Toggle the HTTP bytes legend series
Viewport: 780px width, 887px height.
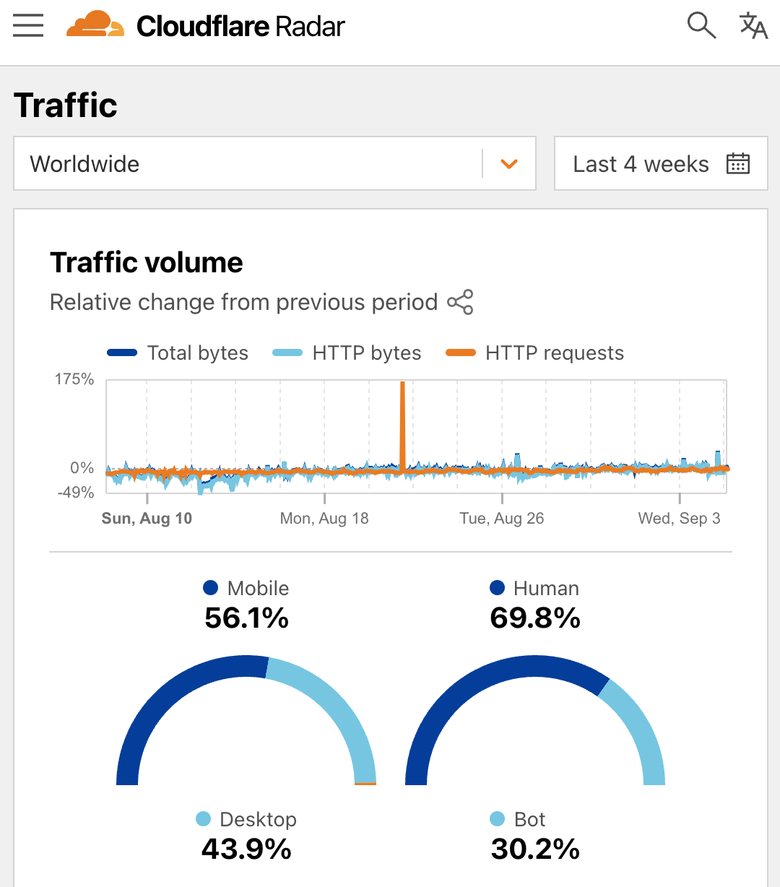click(347, 352)
